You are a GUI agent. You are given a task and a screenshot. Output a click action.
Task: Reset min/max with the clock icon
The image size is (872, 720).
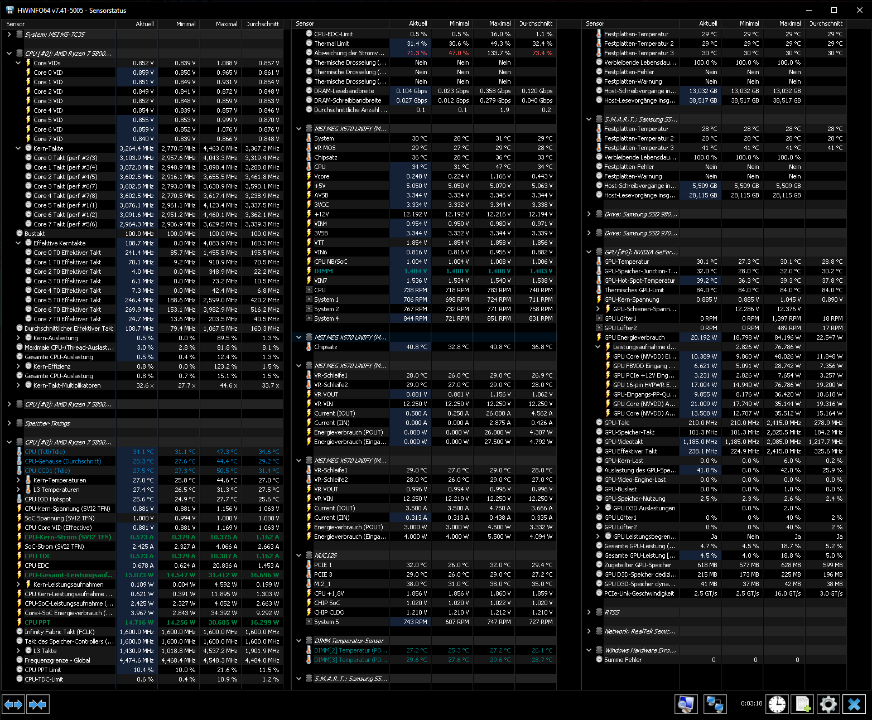pos(777,704)
